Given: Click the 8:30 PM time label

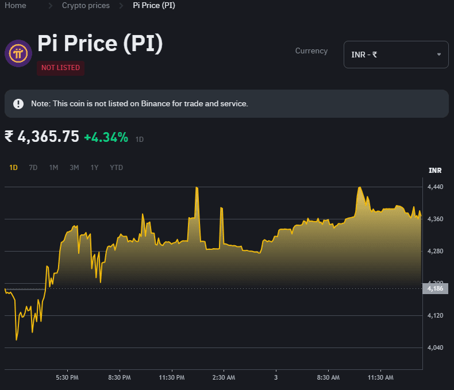Looking at the screenshot, I should [120, 377].
